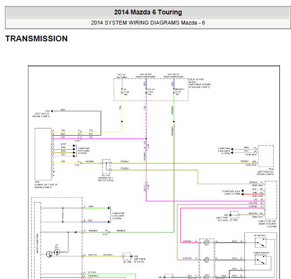The width and height of the screenshot is (291, 279).
Task: Click the arrowhead on the blue data wire
Action: (x=109, y=222)
